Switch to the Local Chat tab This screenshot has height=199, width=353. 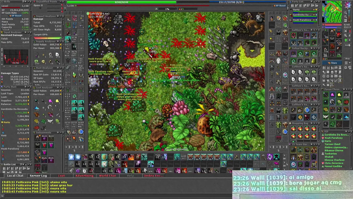click(x=15, y=176)
